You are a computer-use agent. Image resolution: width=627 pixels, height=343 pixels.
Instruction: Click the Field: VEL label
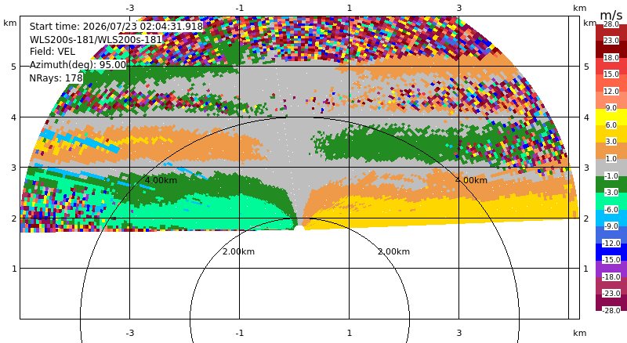(x=53, y=52)
